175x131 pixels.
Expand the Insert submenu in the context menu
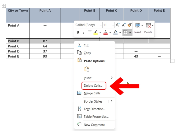coord(111,78)
